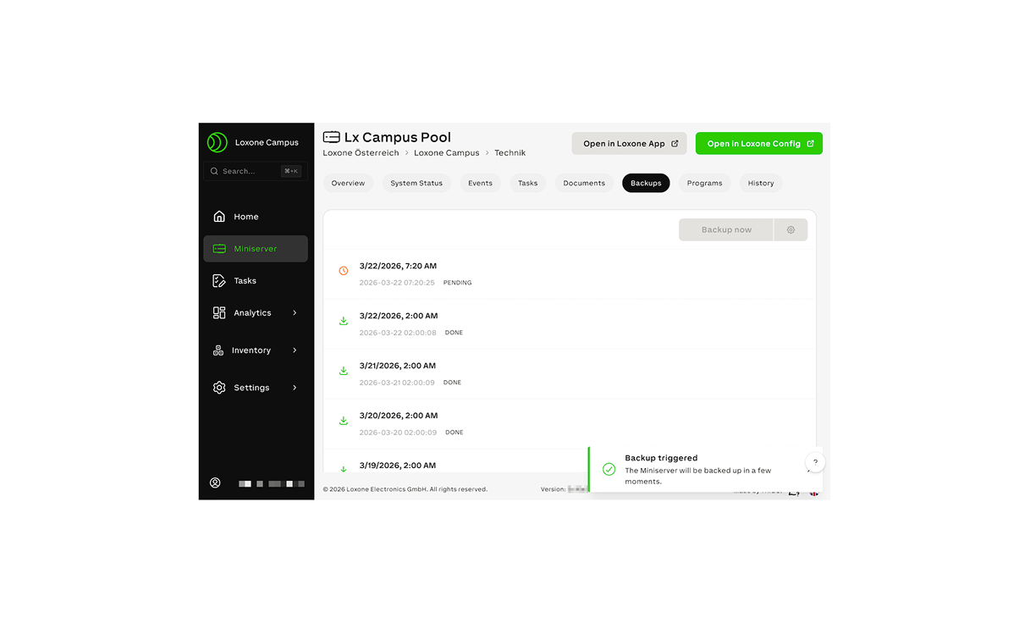Expand the Settings submenu chevron
1030x623 pixels.
point(295,388)
